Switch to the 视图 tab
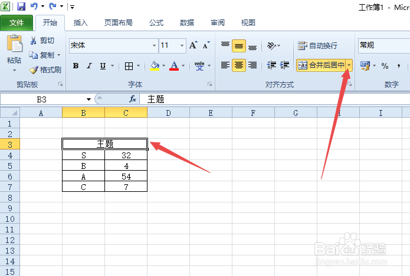Image resolution: width=410 pixels, height=276 pixels. [248, 23]
